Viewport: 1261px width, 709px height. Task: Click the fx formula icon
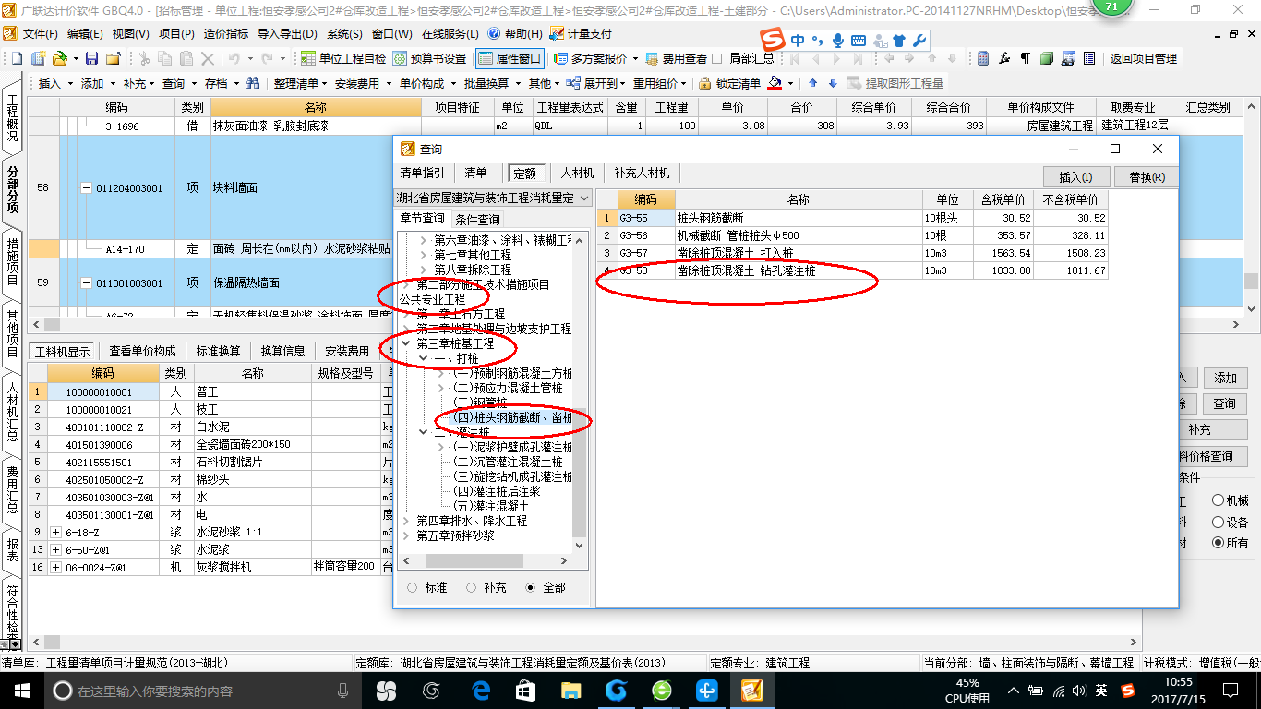point(1005,58)
